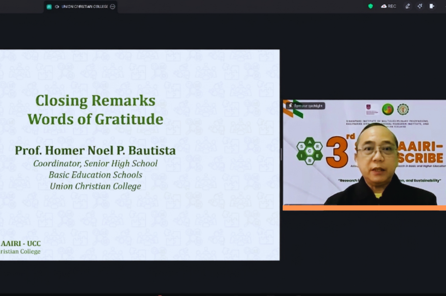Viewport: 446px width, 296px height.
Task: Click the Closing Remarks slide title
Action: pyautogui.click(x=95, y=101)
